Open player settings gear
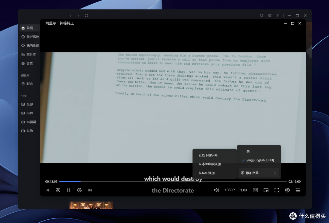 tap(287, 190)
